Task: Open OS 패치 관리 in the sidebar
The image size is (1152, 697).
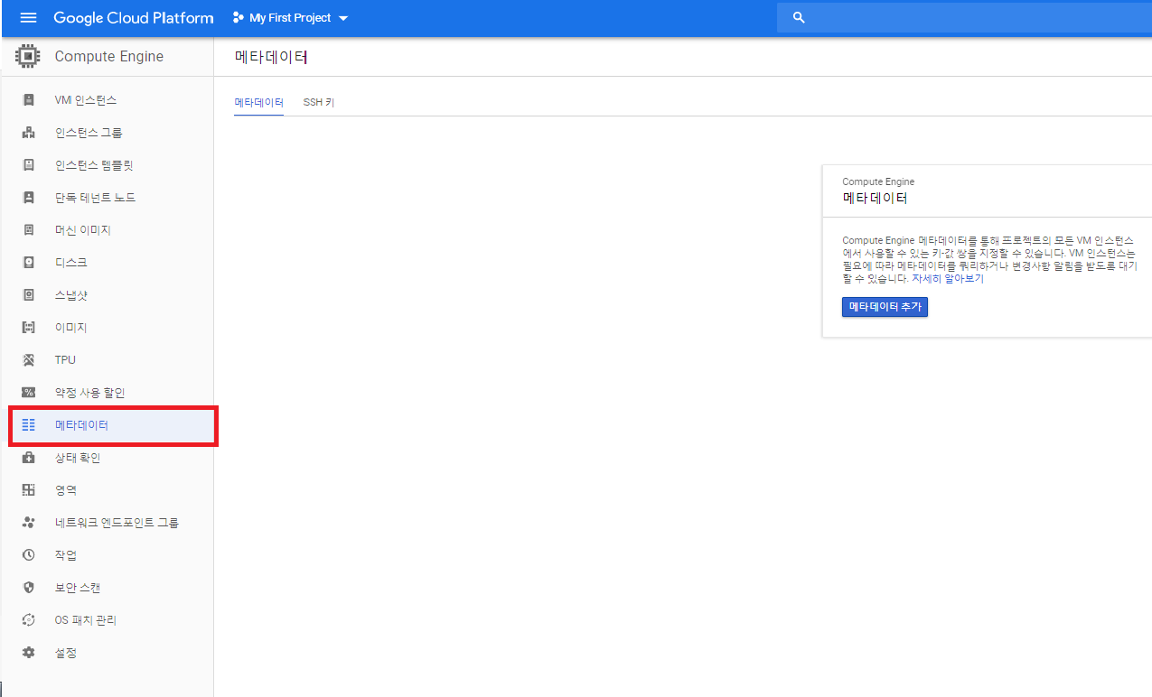Action: (85, 620)
